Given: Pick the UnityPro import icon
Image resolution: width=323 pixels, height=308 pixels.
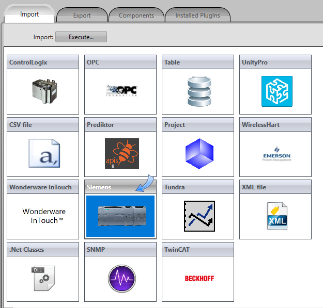Looking at the screenshot, I should (276, 91).
